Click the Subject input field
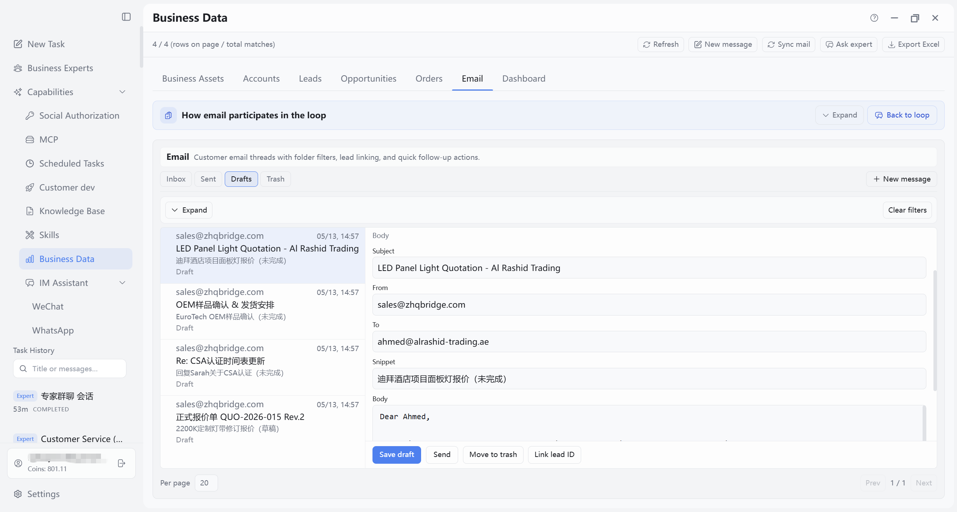 click(649, 268)
